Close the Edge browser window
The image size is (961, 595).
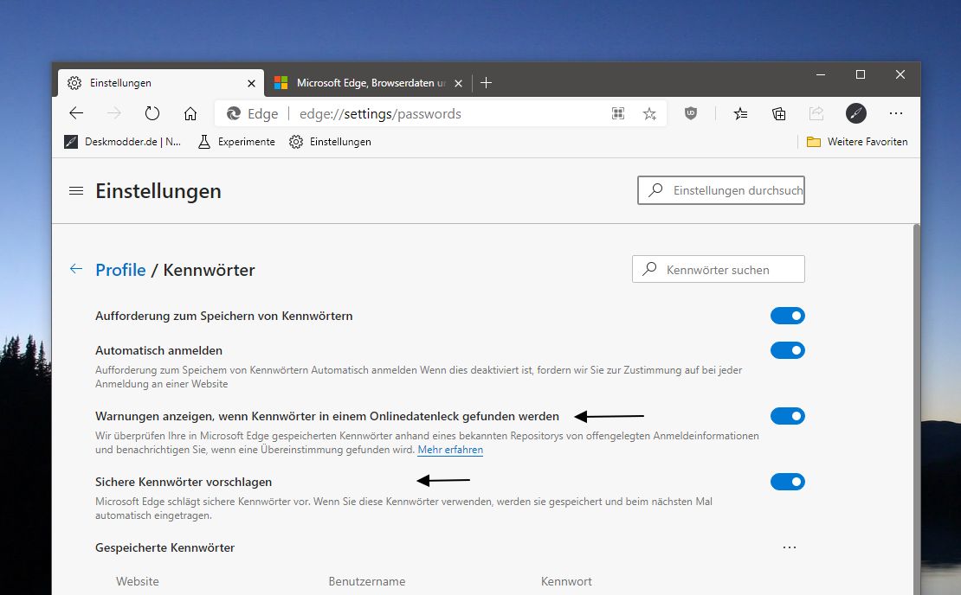(x=900, y=74)
